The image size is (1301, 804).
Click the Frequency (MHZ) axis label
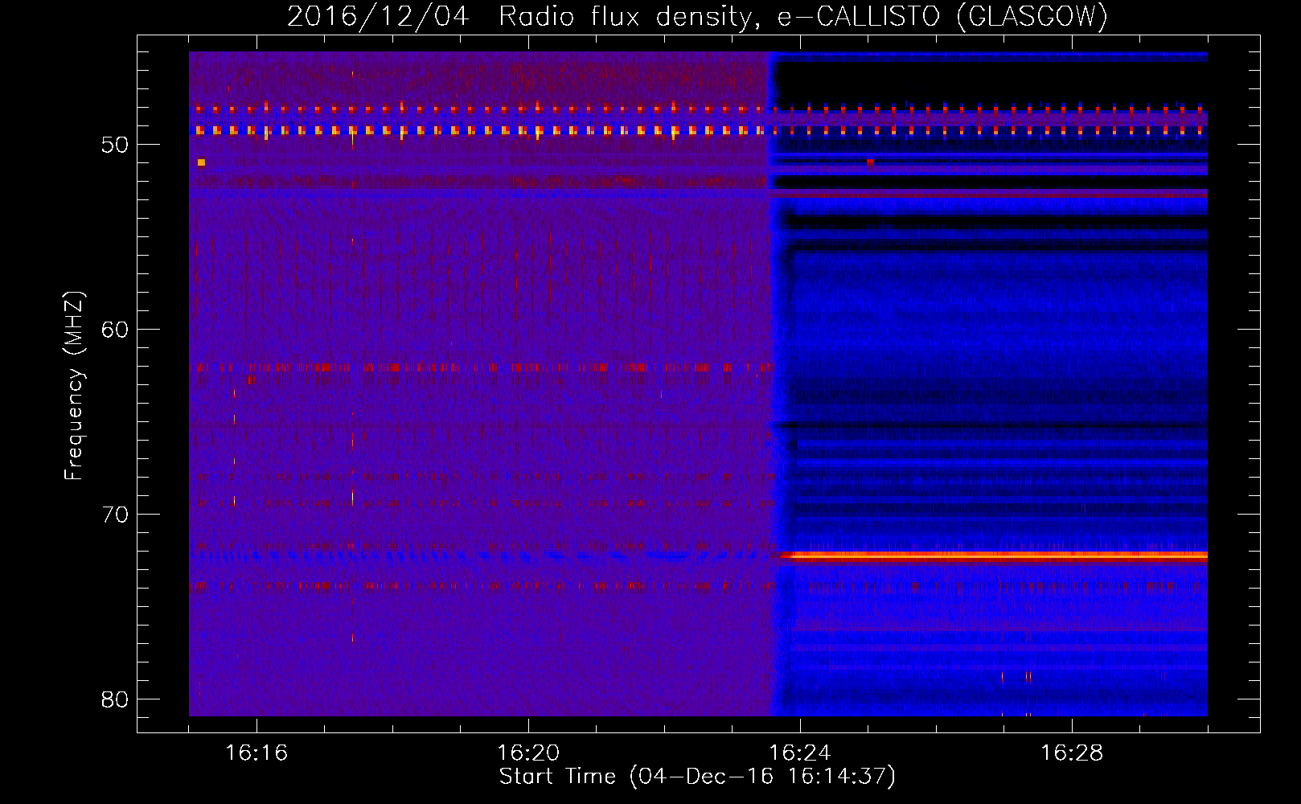(74, 386)
